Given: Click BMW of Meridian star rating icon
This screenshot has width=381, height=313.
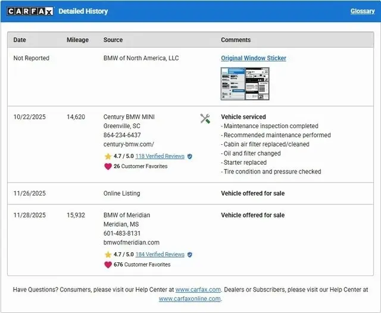Looking at the screenshot, I should coord(108,255).
